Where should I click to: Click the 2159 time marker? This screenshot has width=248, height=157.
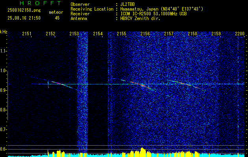coord(216,34)
